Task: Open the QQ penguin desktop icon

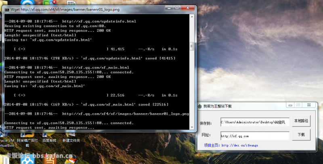Action: click(71, 160)
